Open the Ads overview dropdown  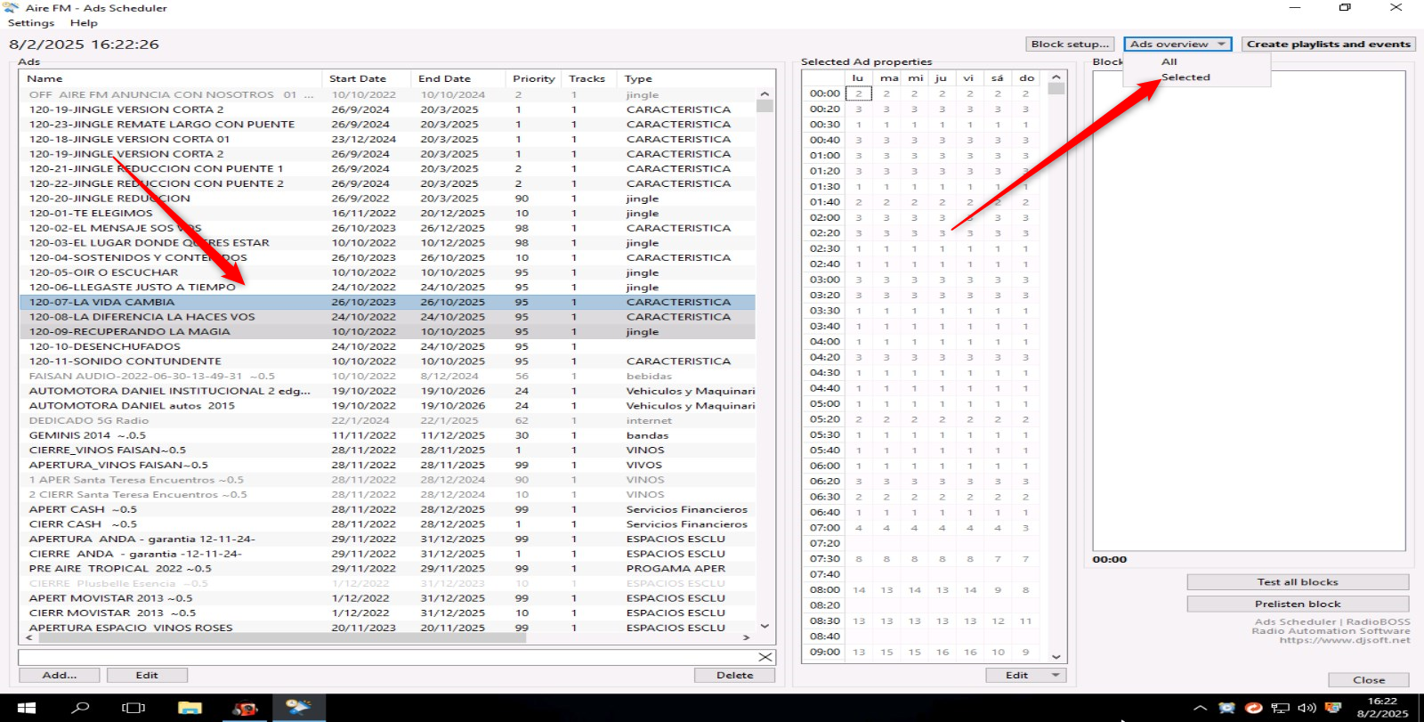tap(1177, 44)
